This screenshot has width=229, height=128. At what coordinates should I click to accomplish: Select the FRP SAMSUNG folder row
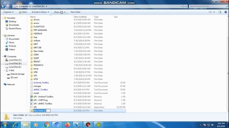click(x=78, y=30)
